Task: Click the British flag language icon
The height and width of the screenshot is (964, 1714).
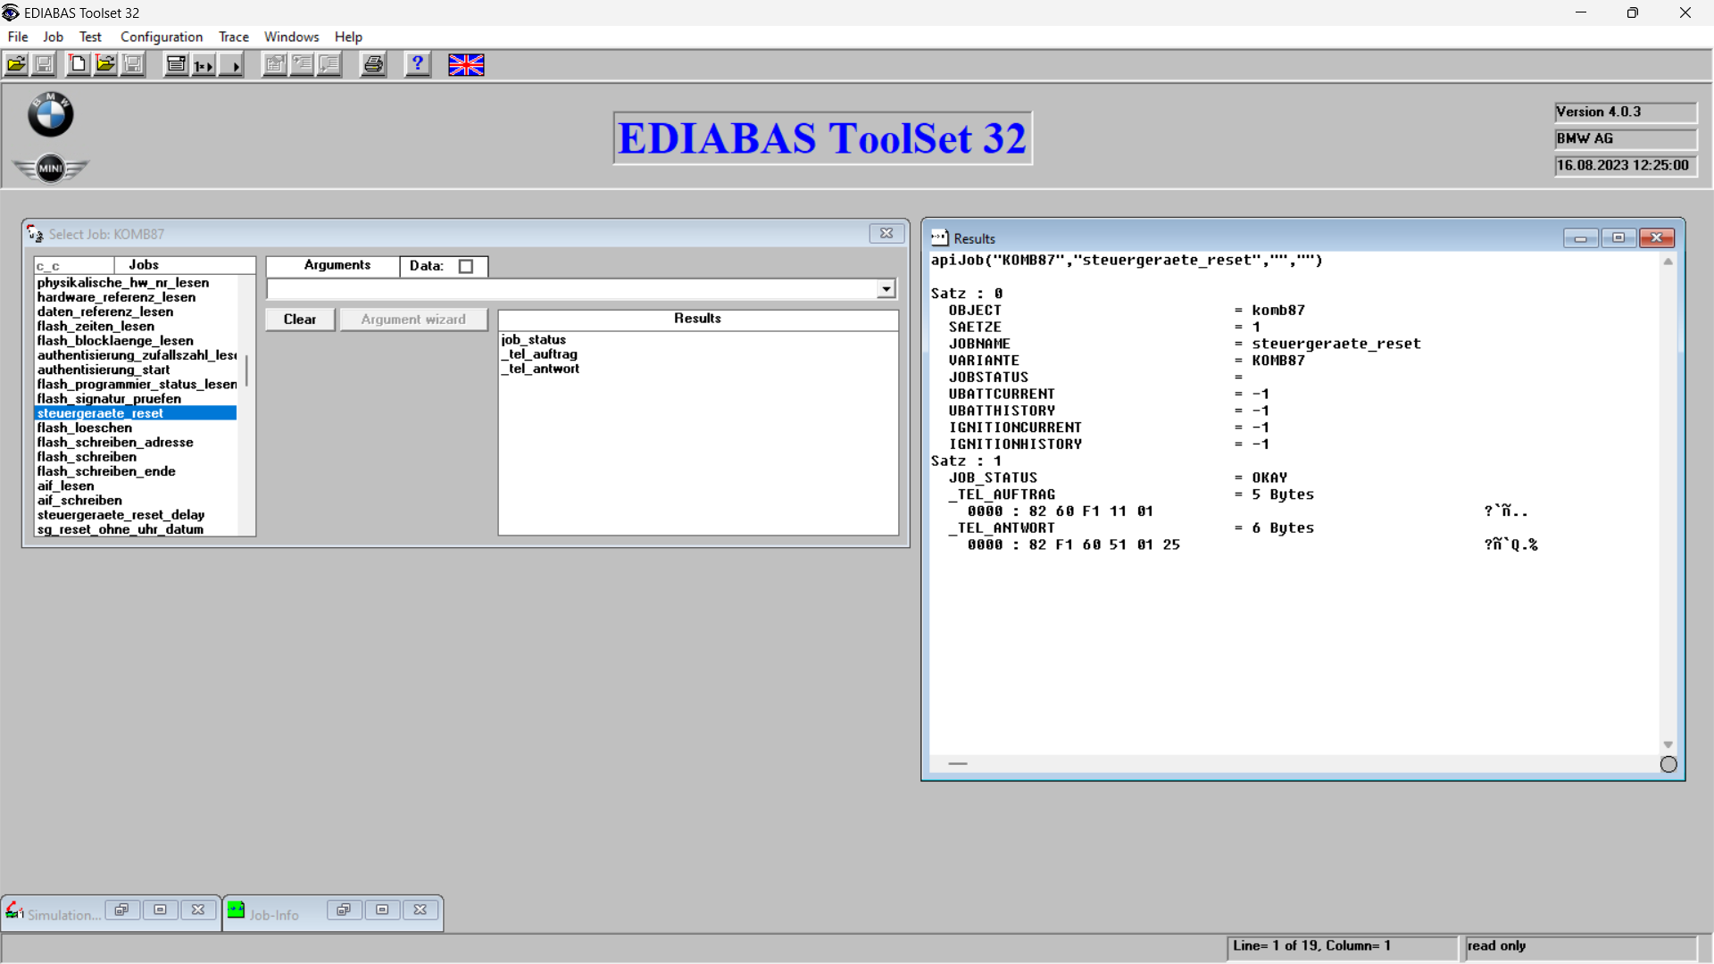Action: coord(466,64)
